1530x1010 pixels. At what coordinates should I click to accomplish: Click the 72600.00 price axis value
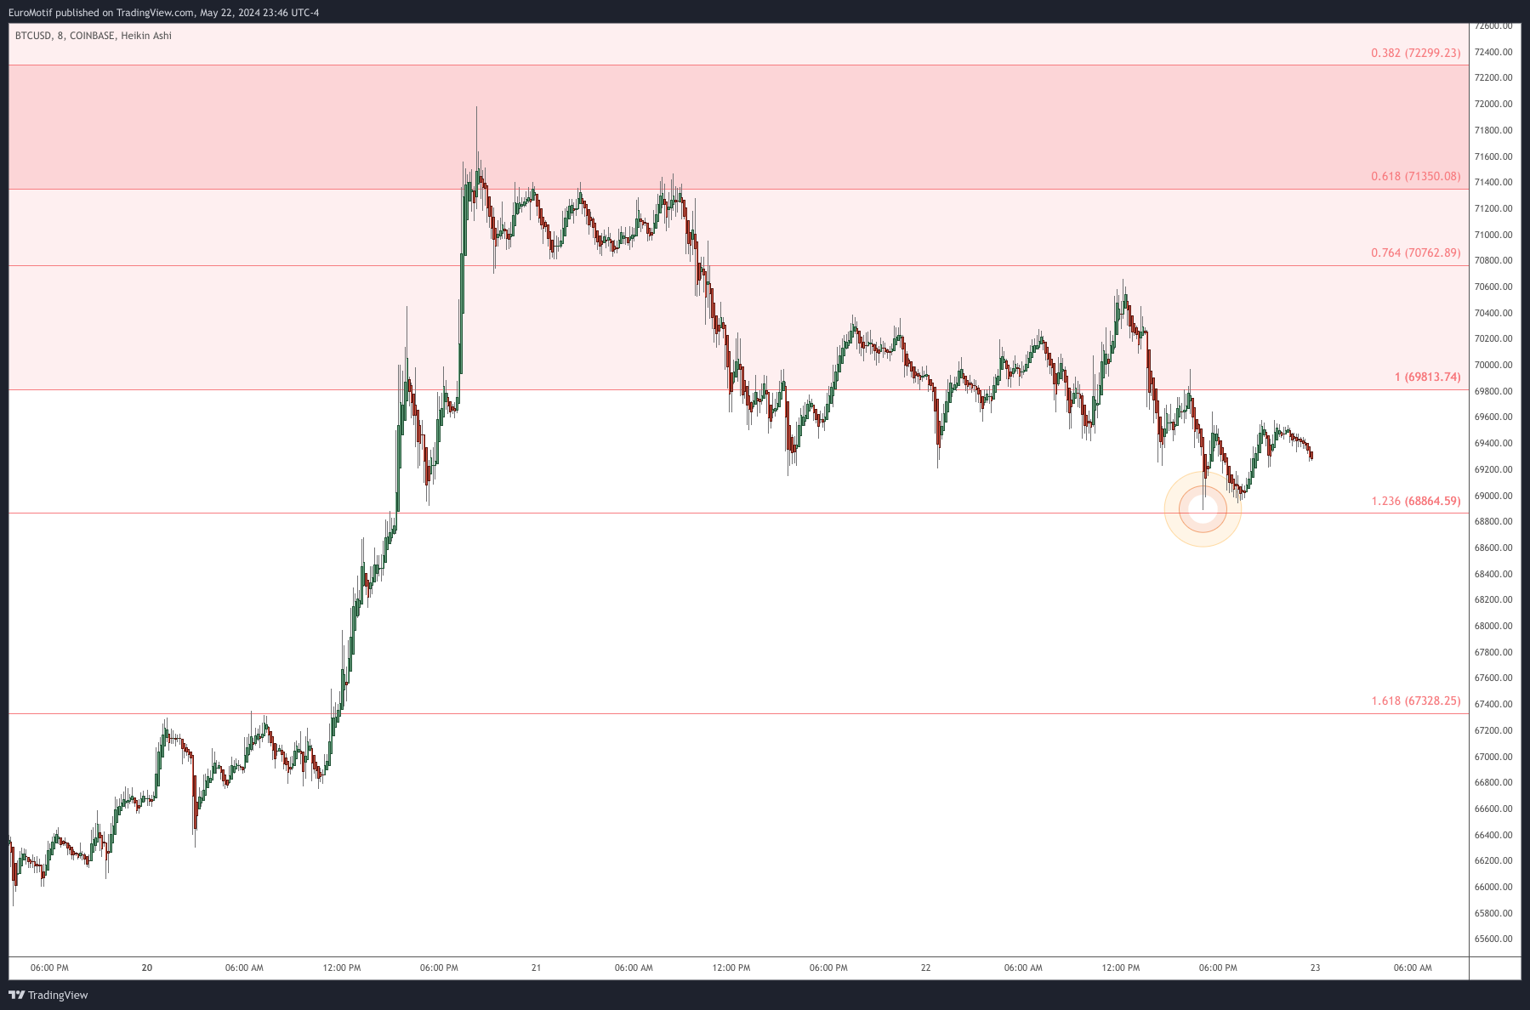coord(1493,26)
